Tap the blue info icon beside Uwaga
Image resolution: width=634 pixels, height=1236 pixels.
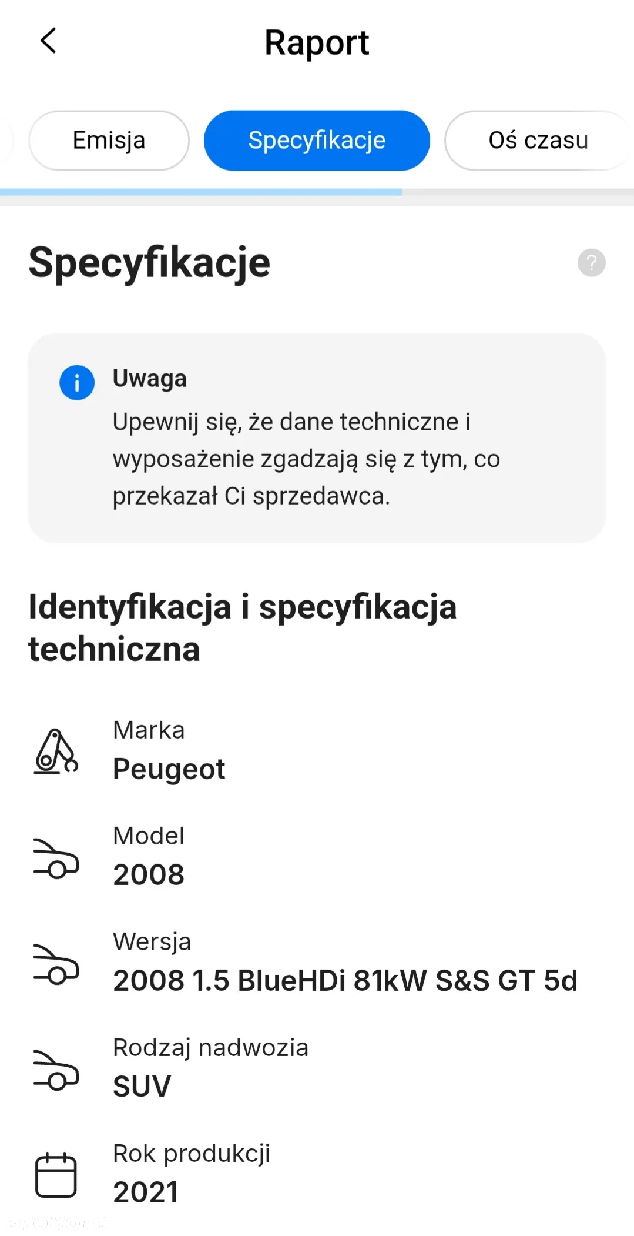(x=77, y=383)
